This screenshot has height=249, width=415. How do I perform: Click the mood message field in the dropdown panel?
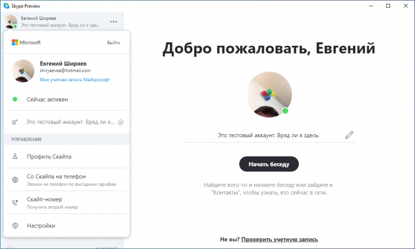coord(70,122)
